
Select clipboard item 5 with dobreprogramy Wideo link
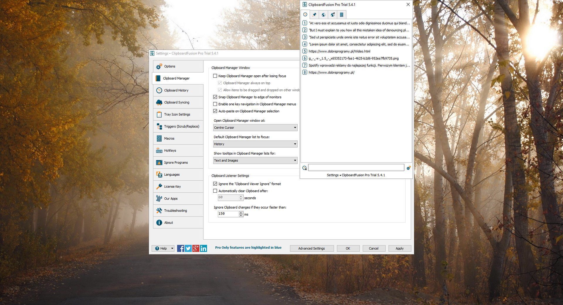tap(339, 51)
